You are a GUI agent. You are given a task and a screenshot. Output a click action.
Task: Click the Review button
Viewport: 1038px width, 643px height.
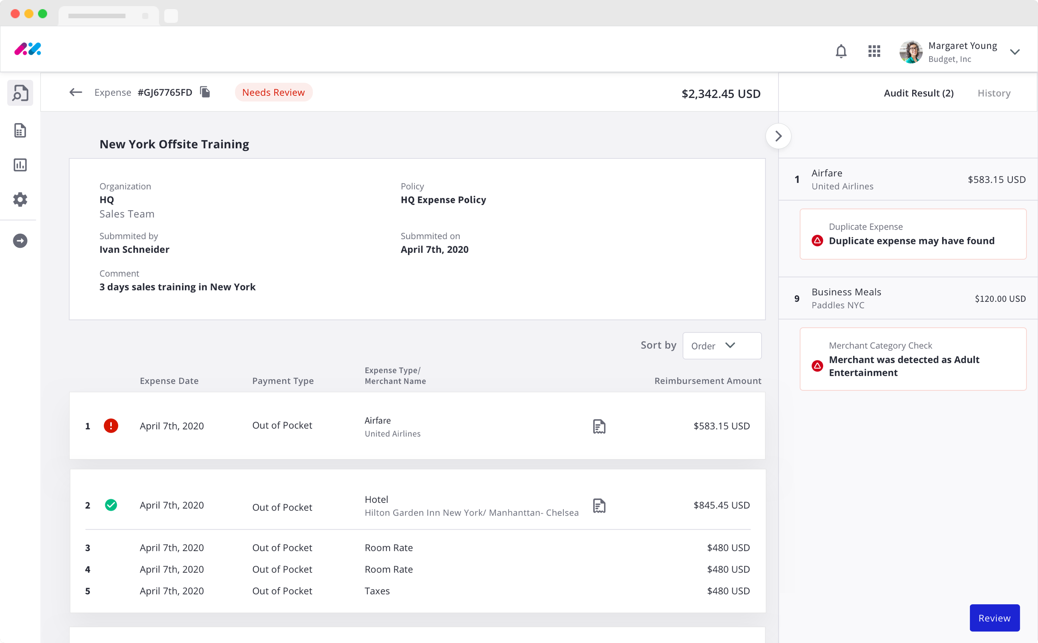click(x=994, y=618)
